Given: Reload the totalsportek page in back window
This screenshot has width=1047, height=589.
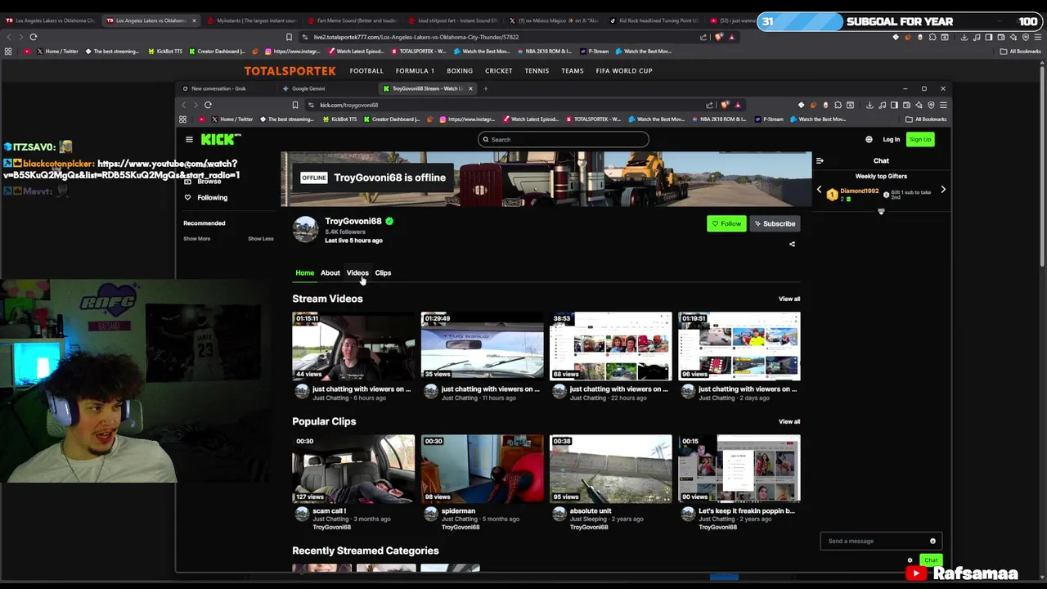Looking at the screenshot, I should pos(34,37).
